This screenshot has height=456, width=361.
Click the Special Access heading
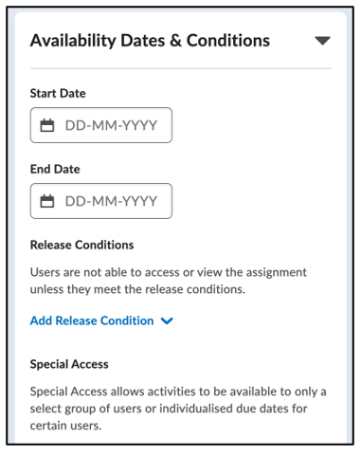pos(69,364)
